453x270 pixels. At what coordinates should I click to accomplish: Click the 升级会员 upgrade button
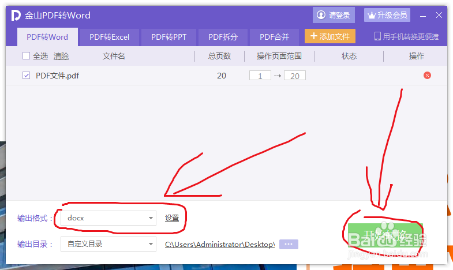(x=387, y=15)
